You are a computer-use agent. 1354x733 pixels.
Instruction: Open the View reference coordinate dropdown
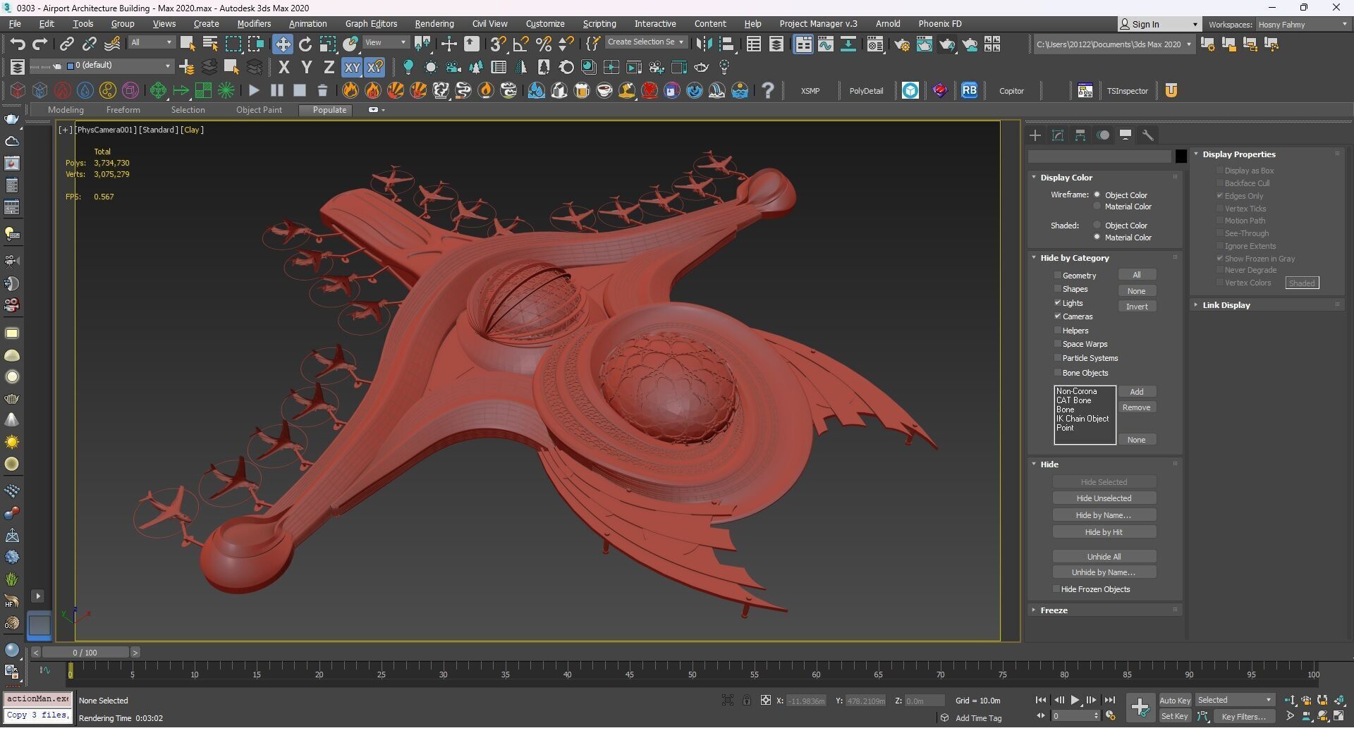[x=385, y=43]
